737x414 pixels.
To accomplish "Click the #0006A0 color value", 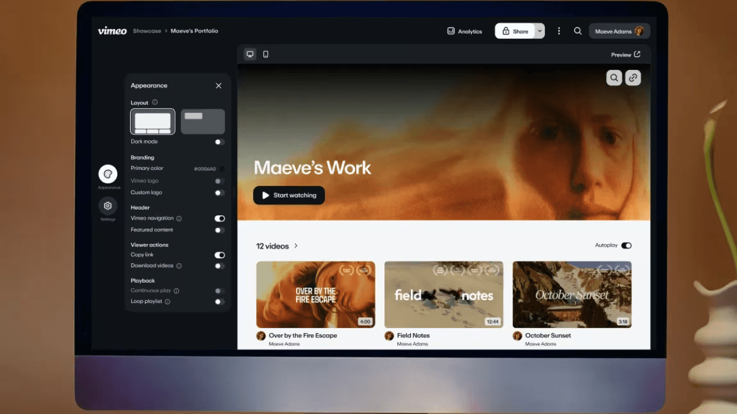I will coord(205,169).
